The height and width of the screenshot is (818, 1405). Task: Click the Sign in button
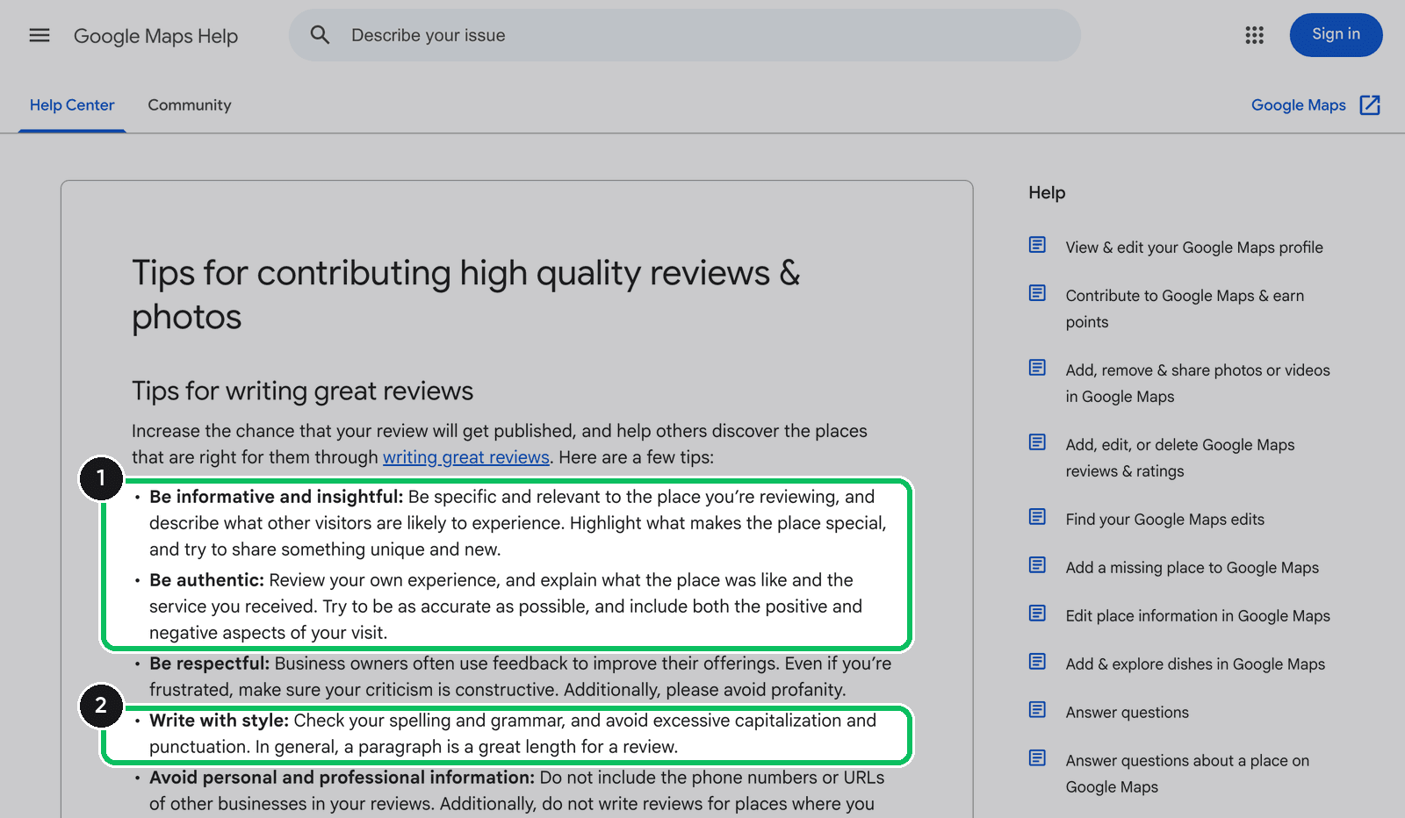(x=1336, y=35)
